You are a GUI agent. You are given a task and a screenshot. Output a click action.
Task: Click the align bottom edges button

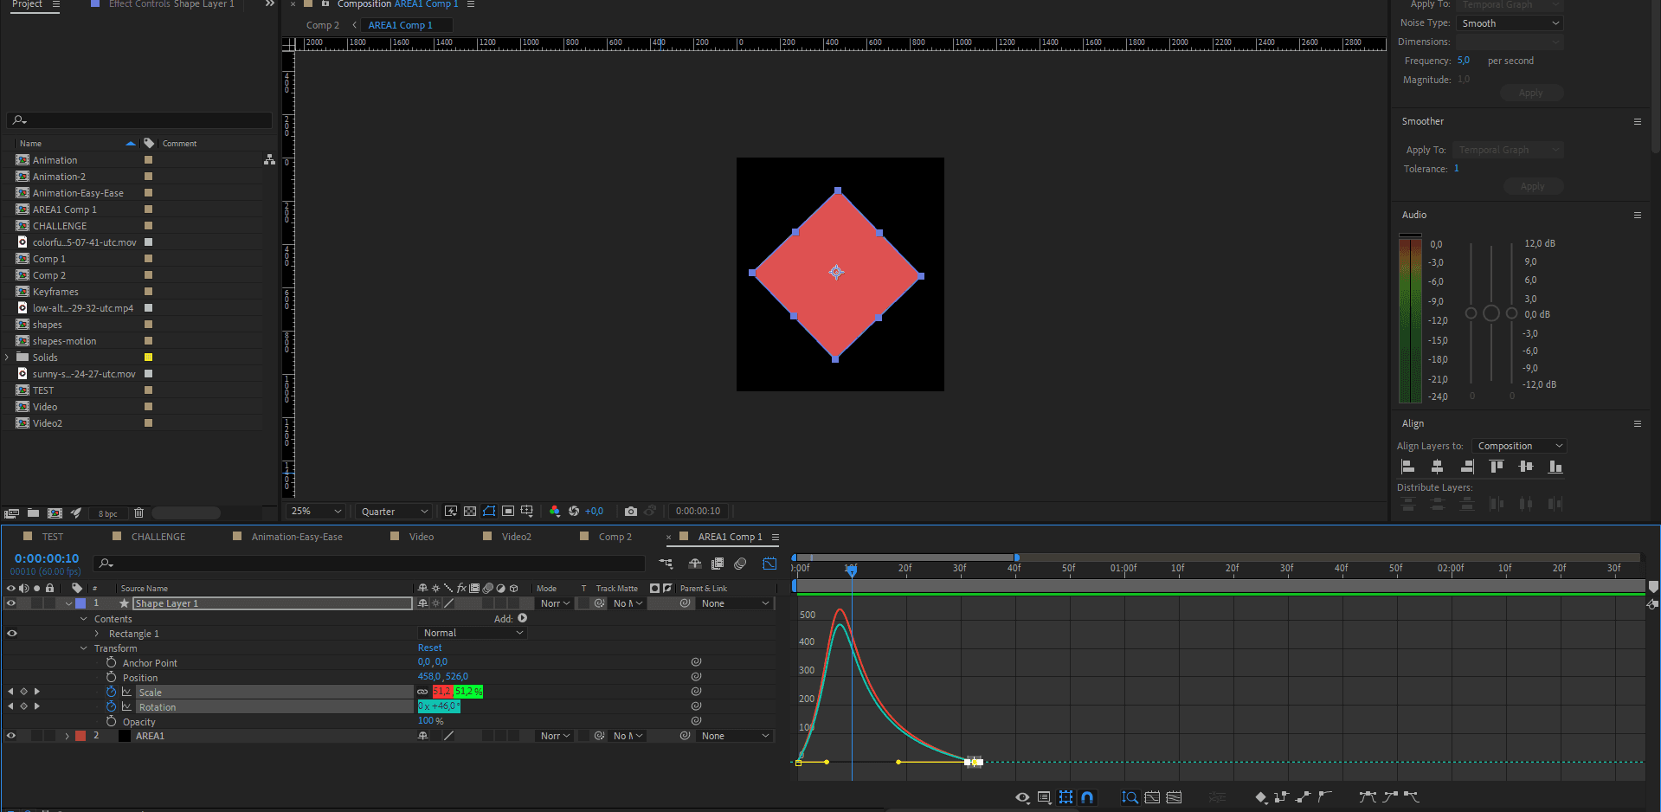1555,467
